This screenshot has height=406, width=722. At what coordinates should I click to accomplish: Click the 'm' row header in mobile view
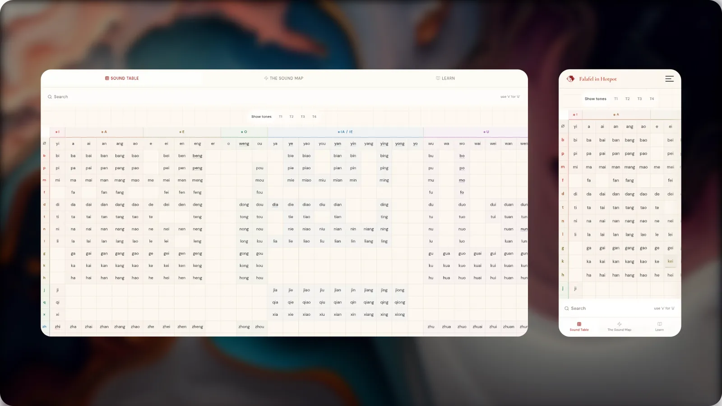tap(563, 167)
